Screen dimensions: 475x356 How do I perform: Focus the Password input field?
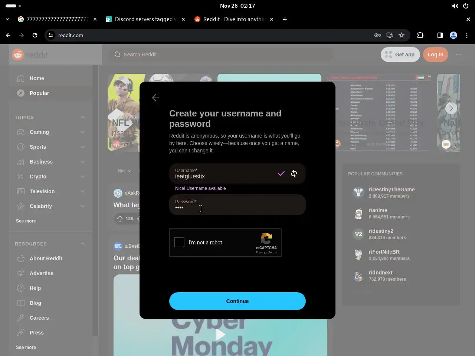coord(237,205)
